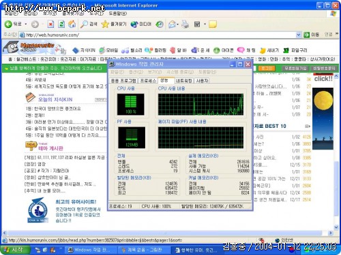Open Task Manager 옵션(O) menu
Viewport: 341px width, 255px height.
pyautogui.click(x=136, y=72)
